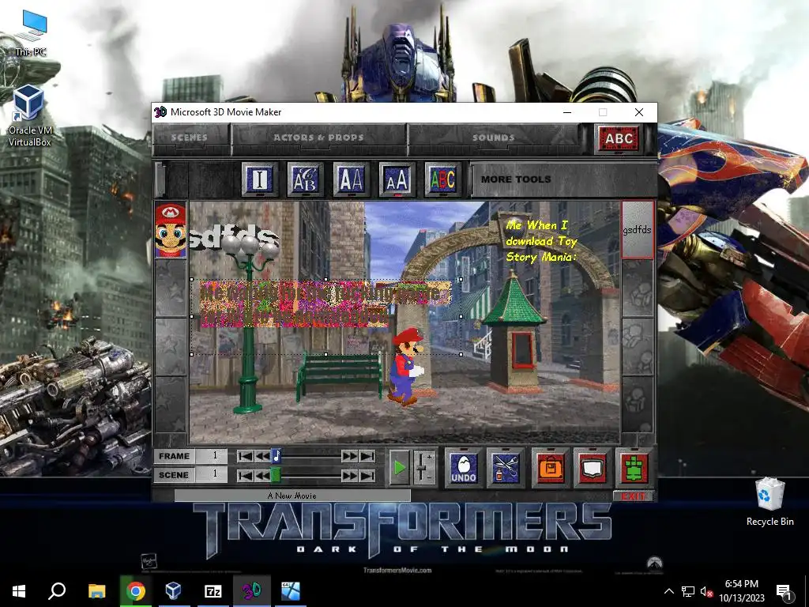Click the More Tools panel
The height and width of the screenshot is (607, 809).
(563, 179)
